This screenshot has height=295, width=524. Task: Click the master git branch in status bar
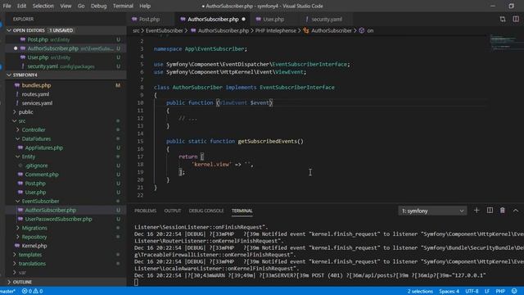tap(7, 292)
